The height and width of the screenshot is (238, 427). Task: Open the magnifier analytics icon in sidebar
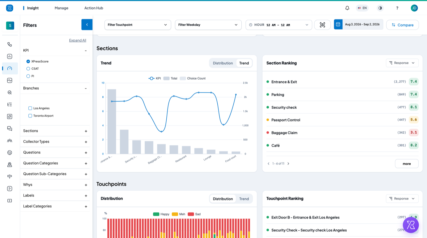click(x=9, y=92)
